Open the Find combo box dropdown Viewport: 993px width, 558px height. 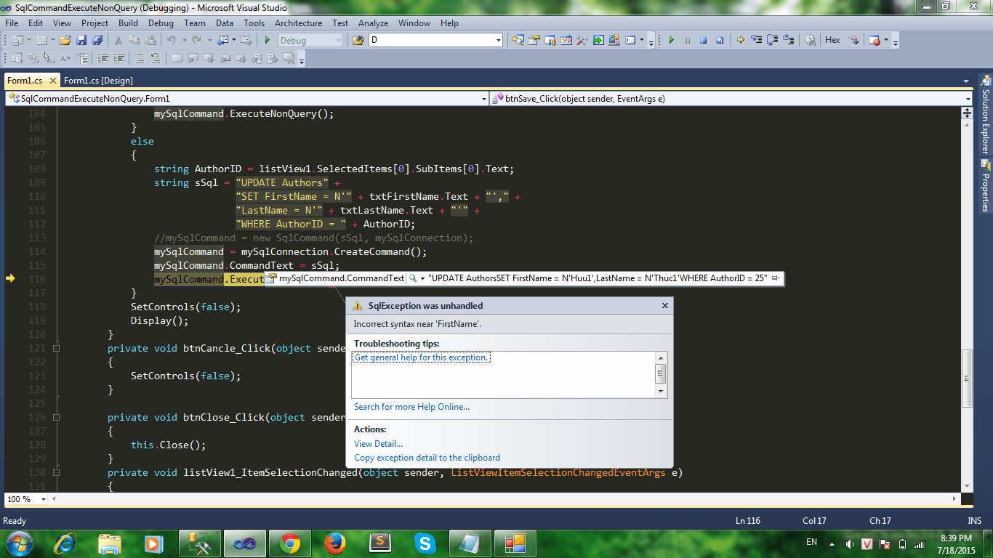point(499,40)
